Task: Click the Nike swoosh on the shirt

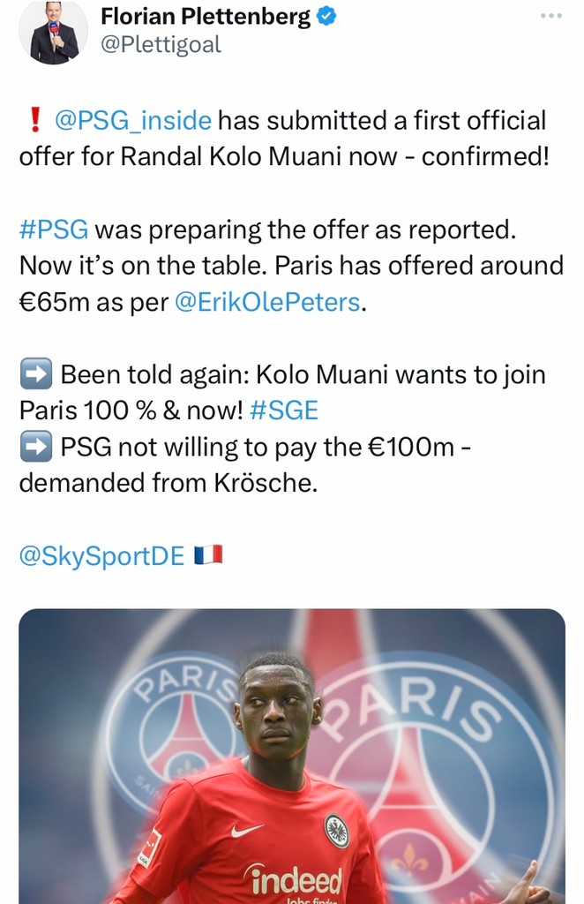Action: click(x=246, y=831)
